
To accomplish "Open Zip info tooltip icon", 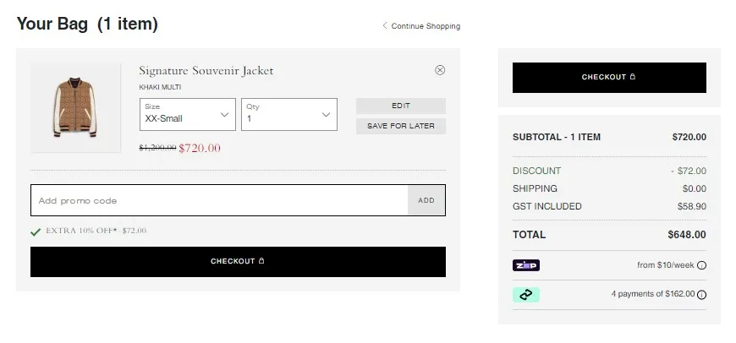I will [x=701, y=265].
